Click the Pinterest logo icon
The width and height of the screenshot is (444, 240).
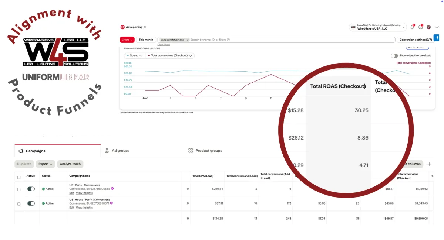pyautogui.click(x=122, y=27)
